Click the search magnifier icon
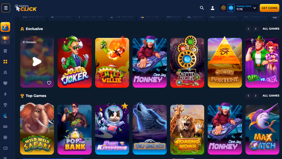282x159 pixels. [x=202, y=8]
